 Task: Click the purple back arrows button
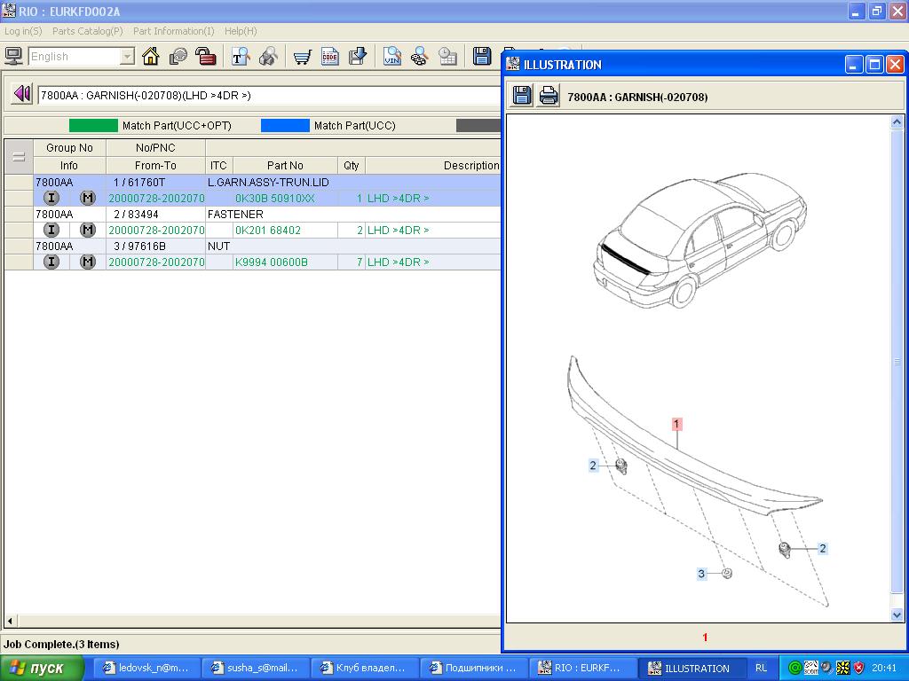click(22, 94)
